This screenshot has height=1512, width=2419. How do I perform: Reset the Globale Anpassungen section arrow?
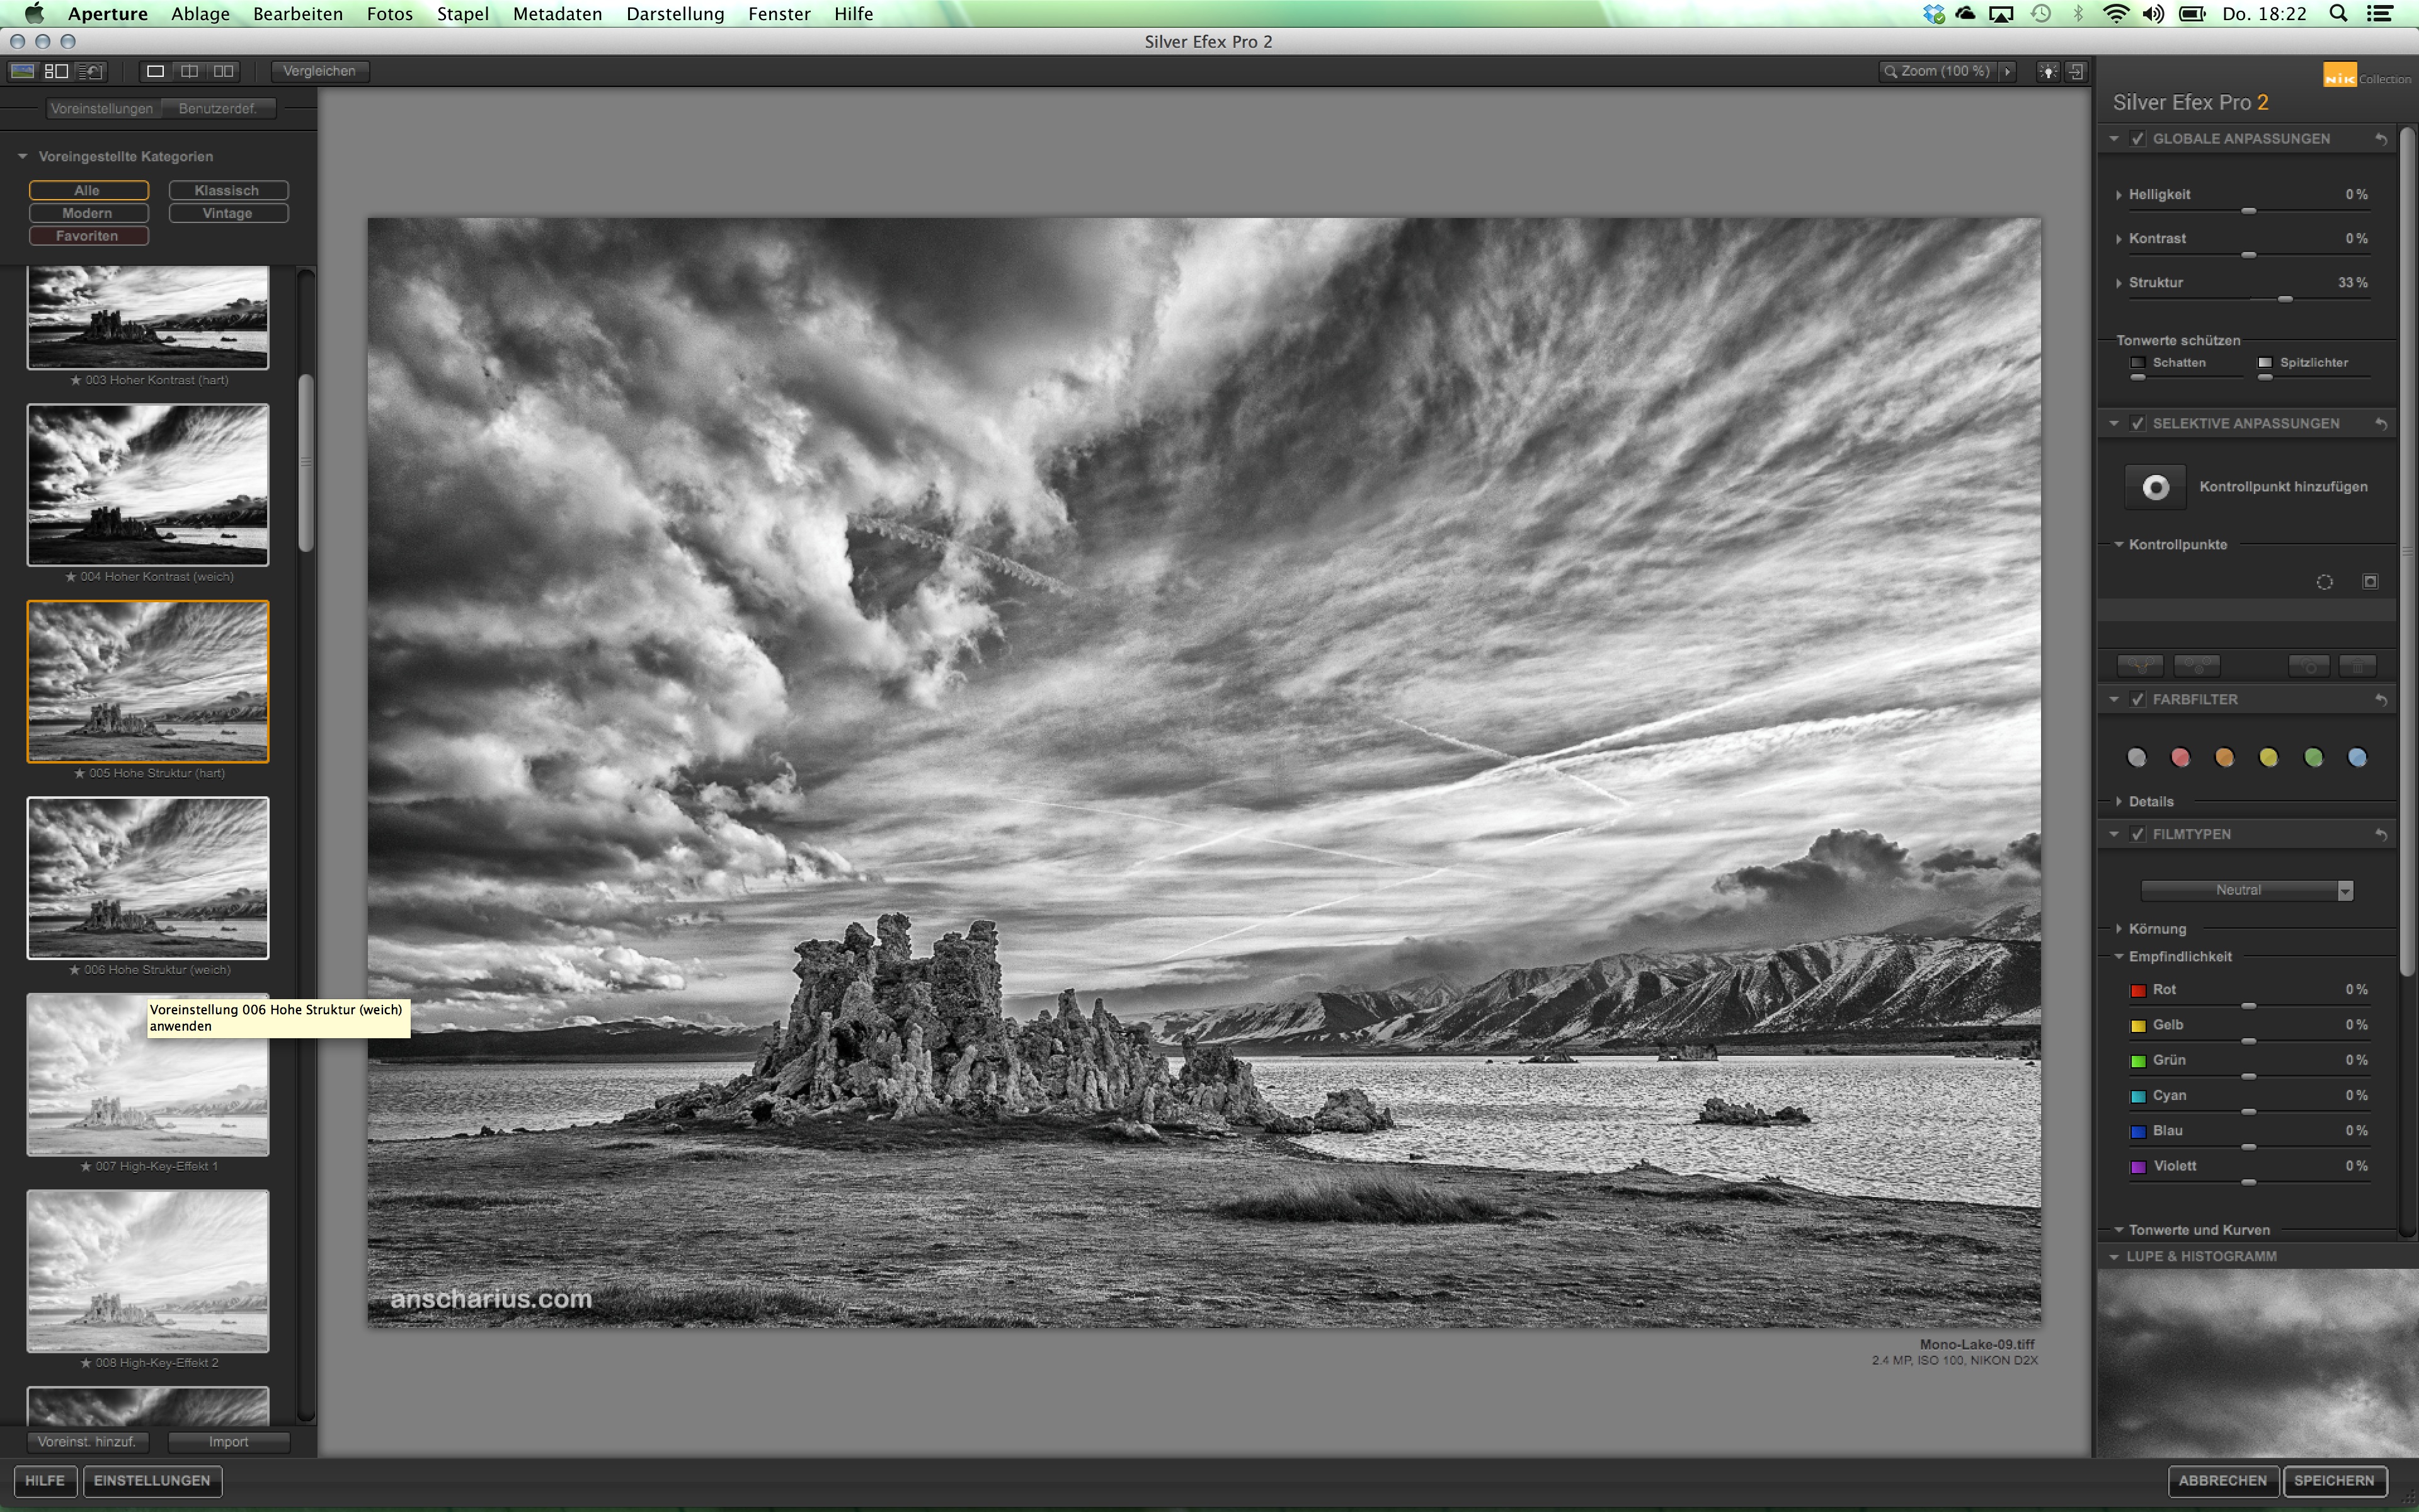(2381, 139)
